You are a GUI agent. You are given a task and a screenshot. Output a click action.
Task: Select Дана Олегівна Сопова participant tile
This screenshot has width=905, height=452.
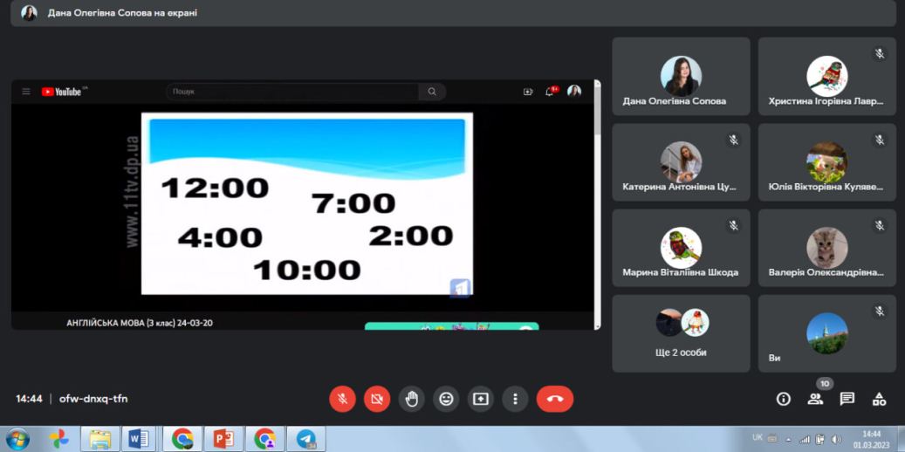(x=681, y=76)
